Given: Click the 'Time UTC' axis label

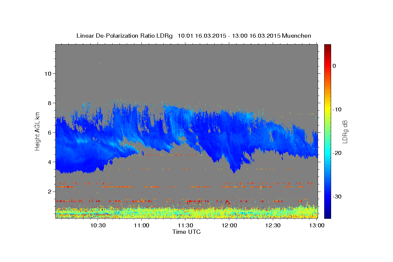Looking at the screenshot, I should coord(186,232).
